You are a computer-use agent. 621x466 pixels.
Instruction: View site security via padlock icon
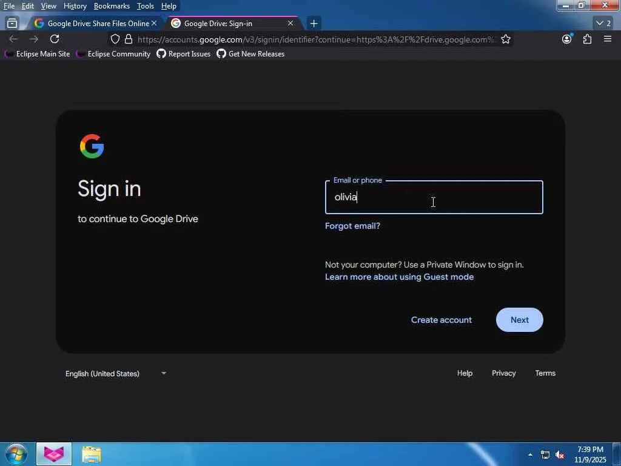point(129,39)
